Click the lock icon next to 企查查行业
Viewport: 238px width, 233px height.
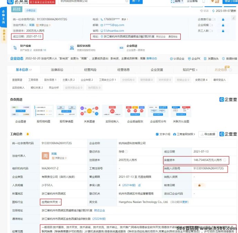(x=223, y=19)
